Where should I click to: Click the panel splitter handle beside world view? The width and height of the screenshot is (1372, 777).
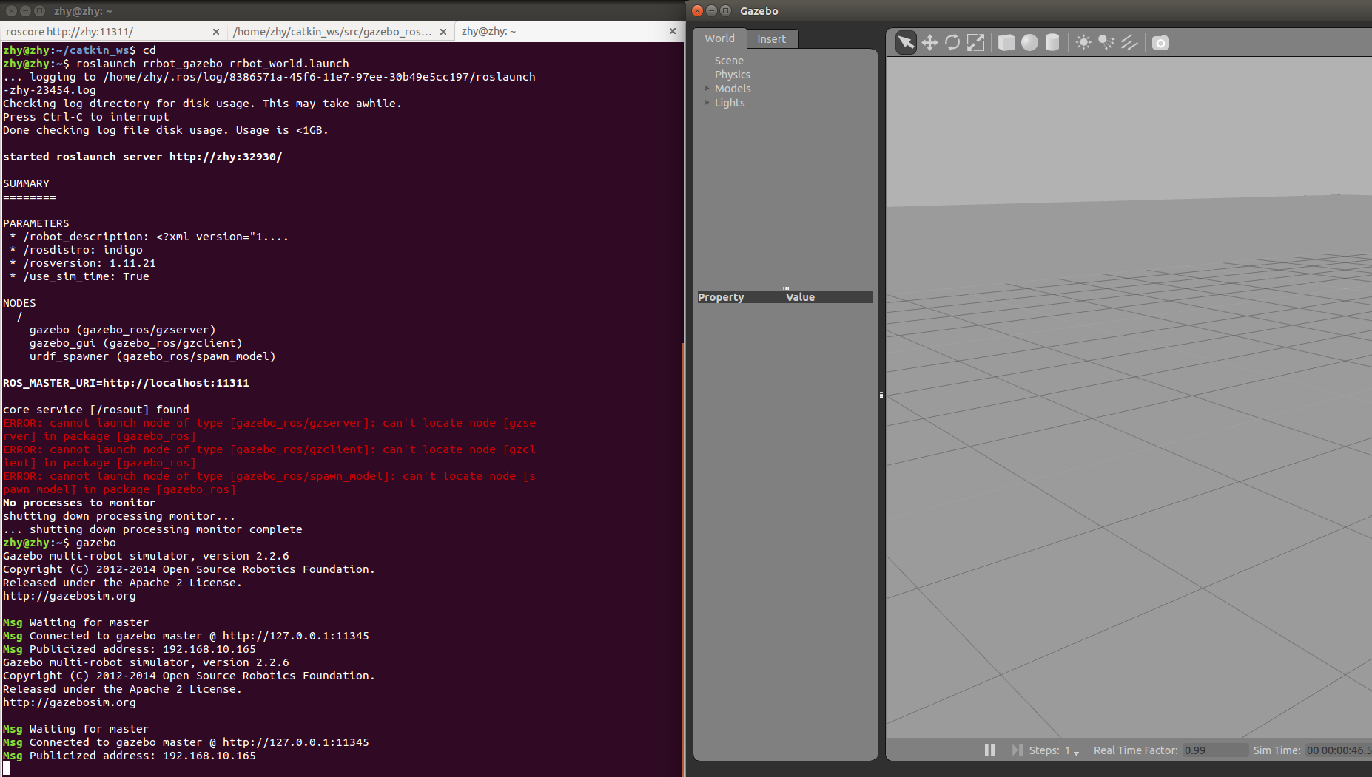pos(881,395)
